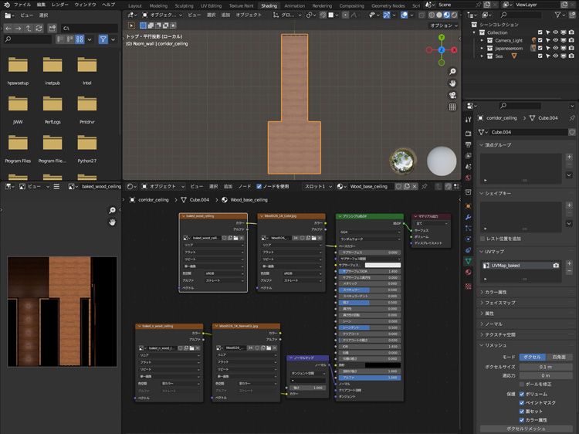Enable the ポールを修正 checkbox
579x434 pixels.
coord(522,384)
